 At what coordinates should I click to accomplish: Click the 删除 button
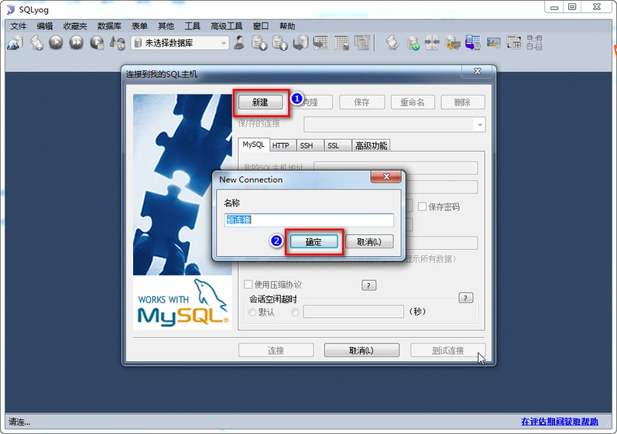pyautogui.click(x=462, y=102)
